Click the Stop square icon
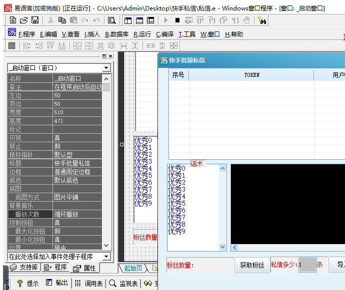 177,20
